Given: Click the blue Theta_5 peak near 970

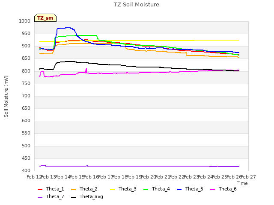Looking at the screenshot, I should click(67, 28).
